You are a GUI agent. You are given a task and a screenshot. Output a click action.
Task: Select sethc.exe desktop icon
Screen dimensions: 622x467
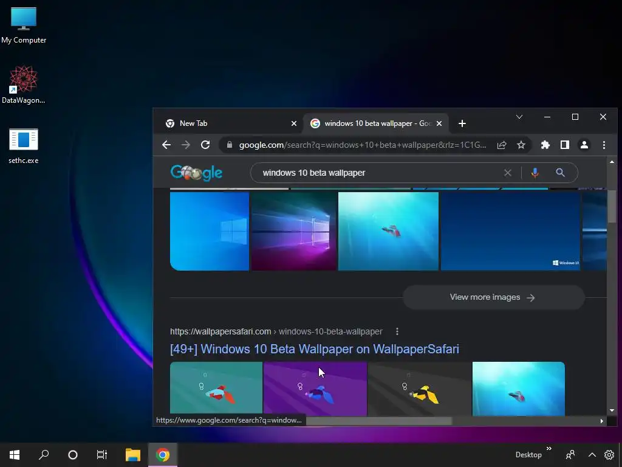click(x=24, y=146)
